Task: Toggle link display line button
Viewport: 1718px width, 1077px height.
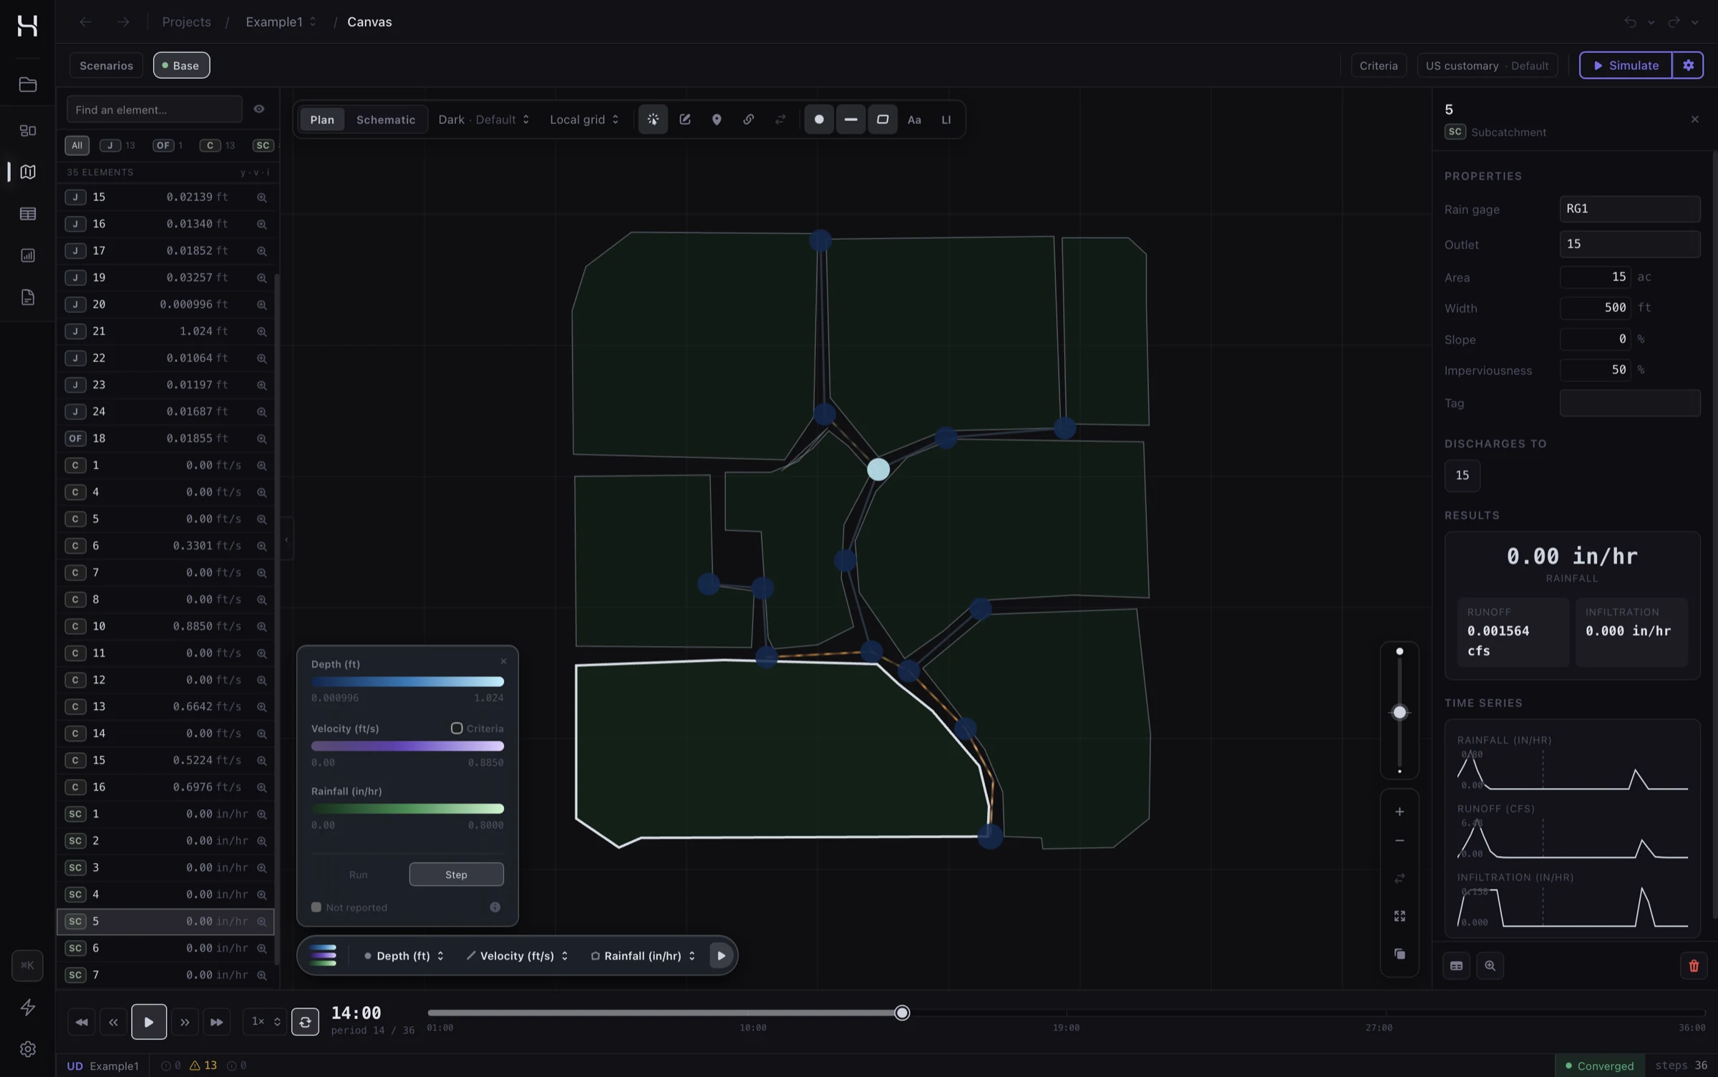Action: pos(850,120)
